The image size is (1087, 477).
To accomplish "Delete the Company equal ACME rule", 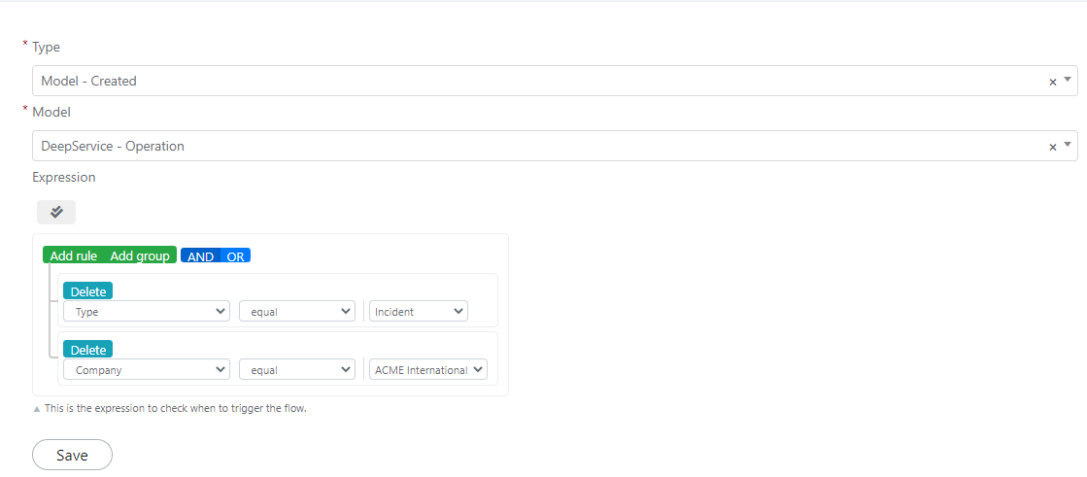I will coord(88,350).
